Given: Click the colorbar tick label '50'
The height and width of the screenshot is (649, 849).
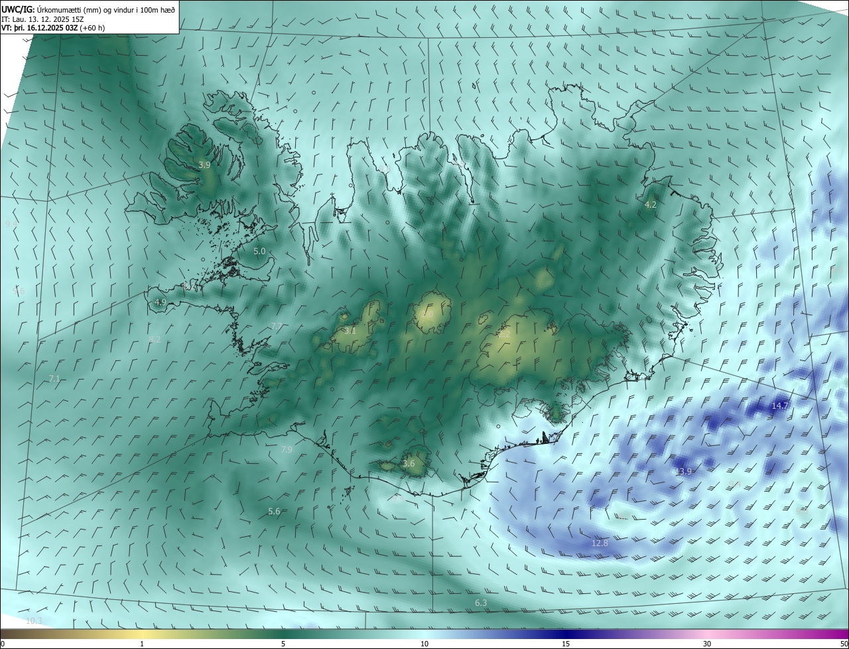Looking at the screenshot, I should [844, 644].
